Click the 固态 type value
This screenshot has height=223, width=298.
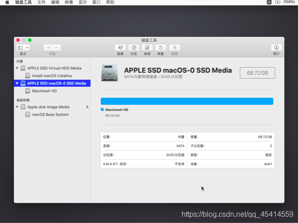click(x=269, y=155)
